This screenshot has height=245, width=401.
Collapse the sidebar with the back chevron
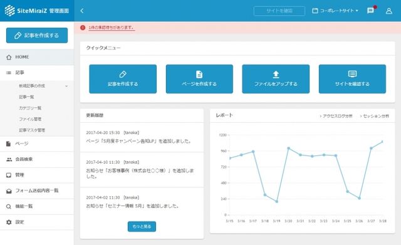tap(82, 11)
